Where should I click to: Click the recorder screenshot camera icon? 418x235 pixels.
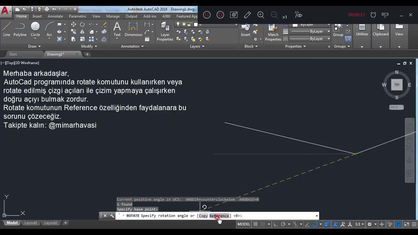[x=234, y=15]
